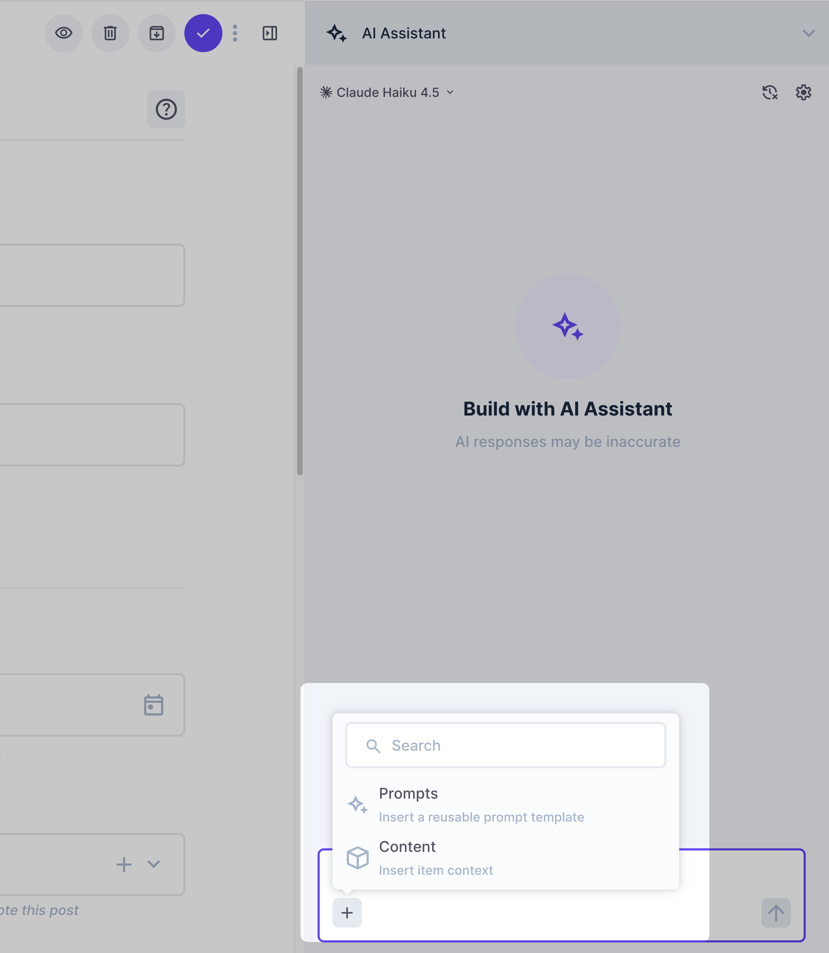Open help via the question mark icon

(x=166, y=109)
